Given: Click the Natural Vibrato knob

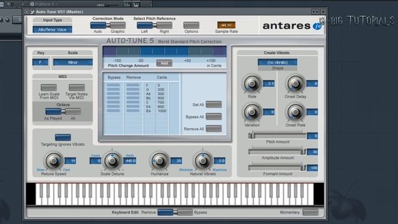Looking at the screenshot, I should point(203,161).
